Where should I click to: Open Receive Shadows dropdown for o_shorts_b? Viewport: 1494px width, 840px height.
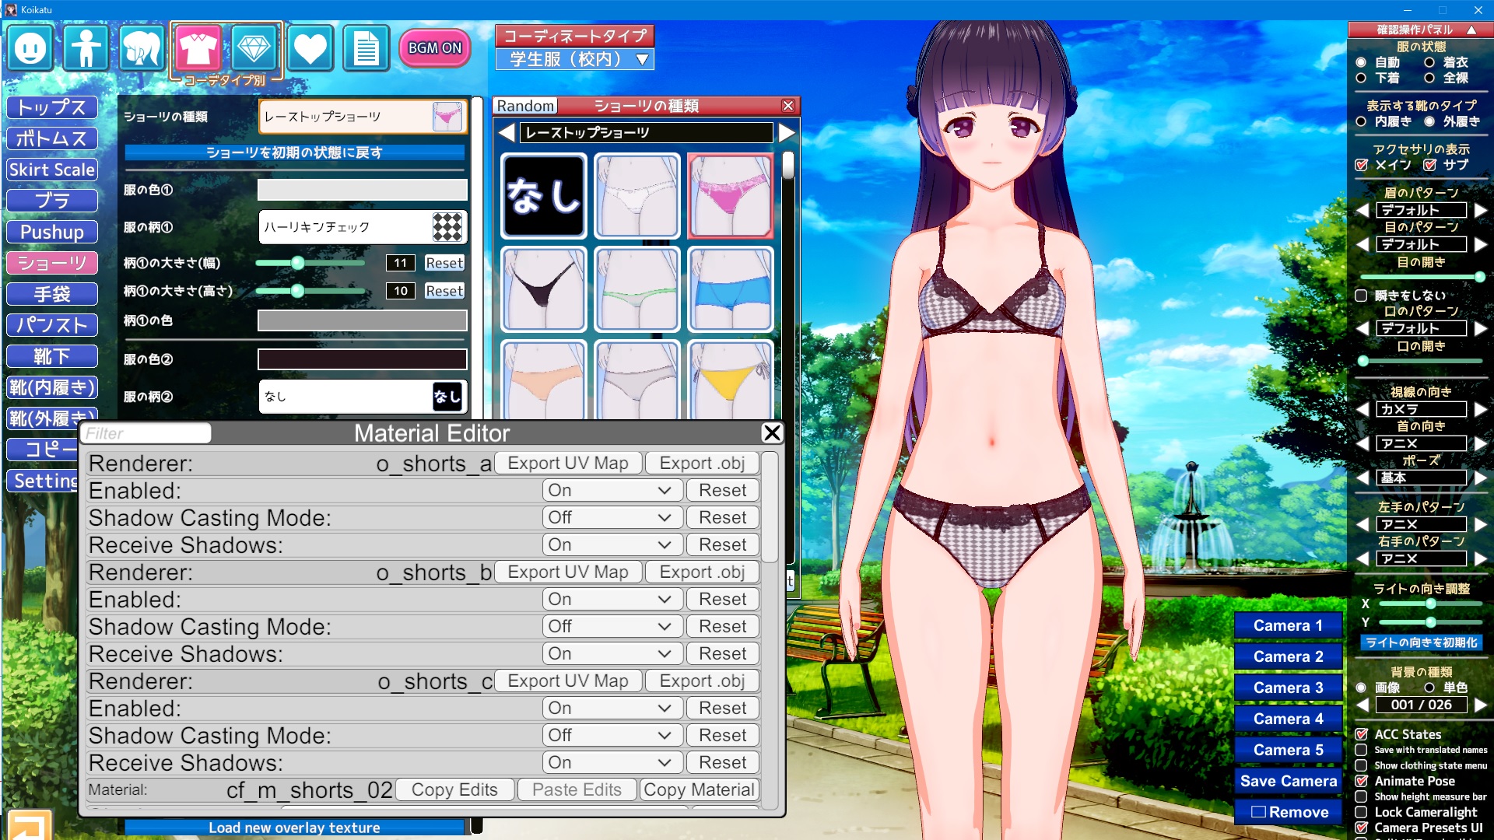coord(612,654)
